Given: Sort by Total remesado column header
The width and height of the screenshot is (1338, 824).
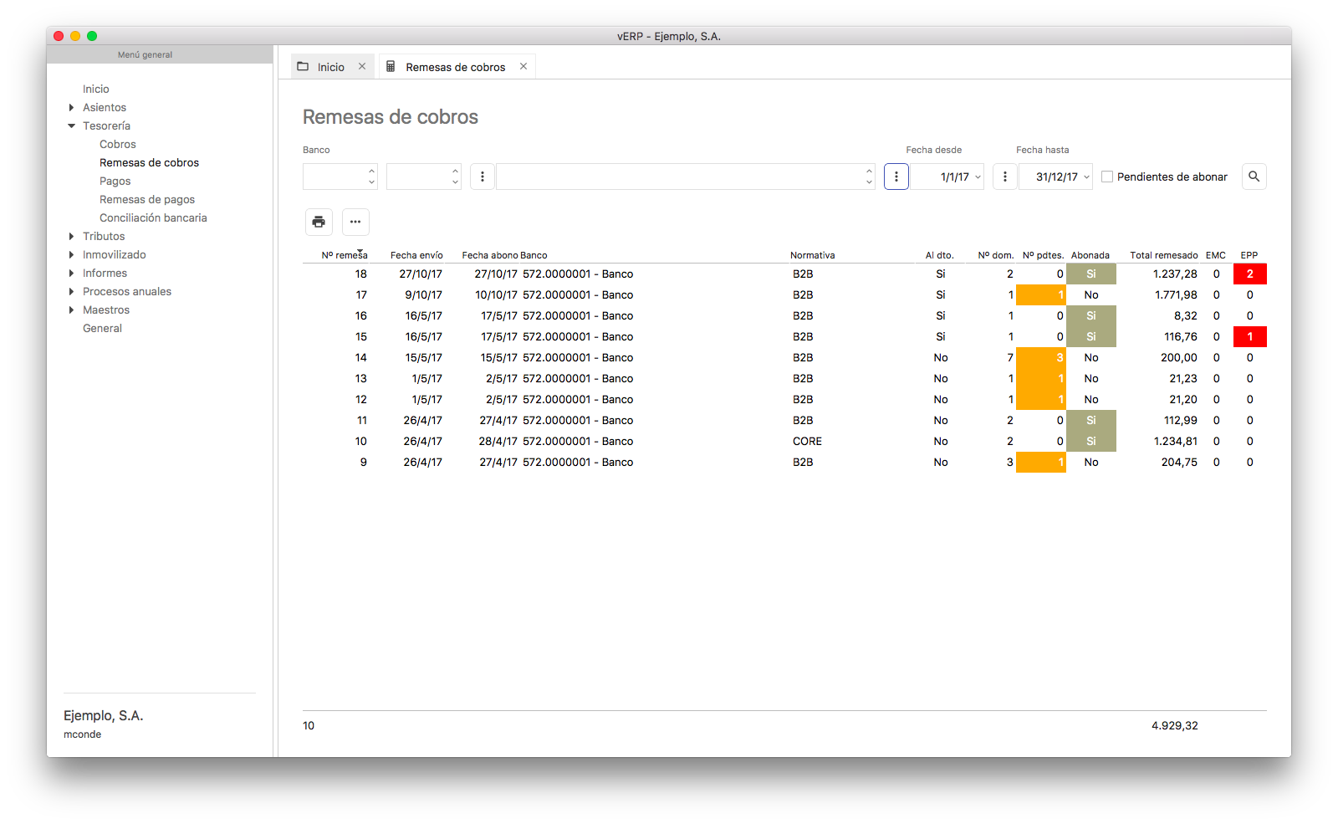Looking at the screenshot, I should pyautogui.click(x=1163, y=255).
